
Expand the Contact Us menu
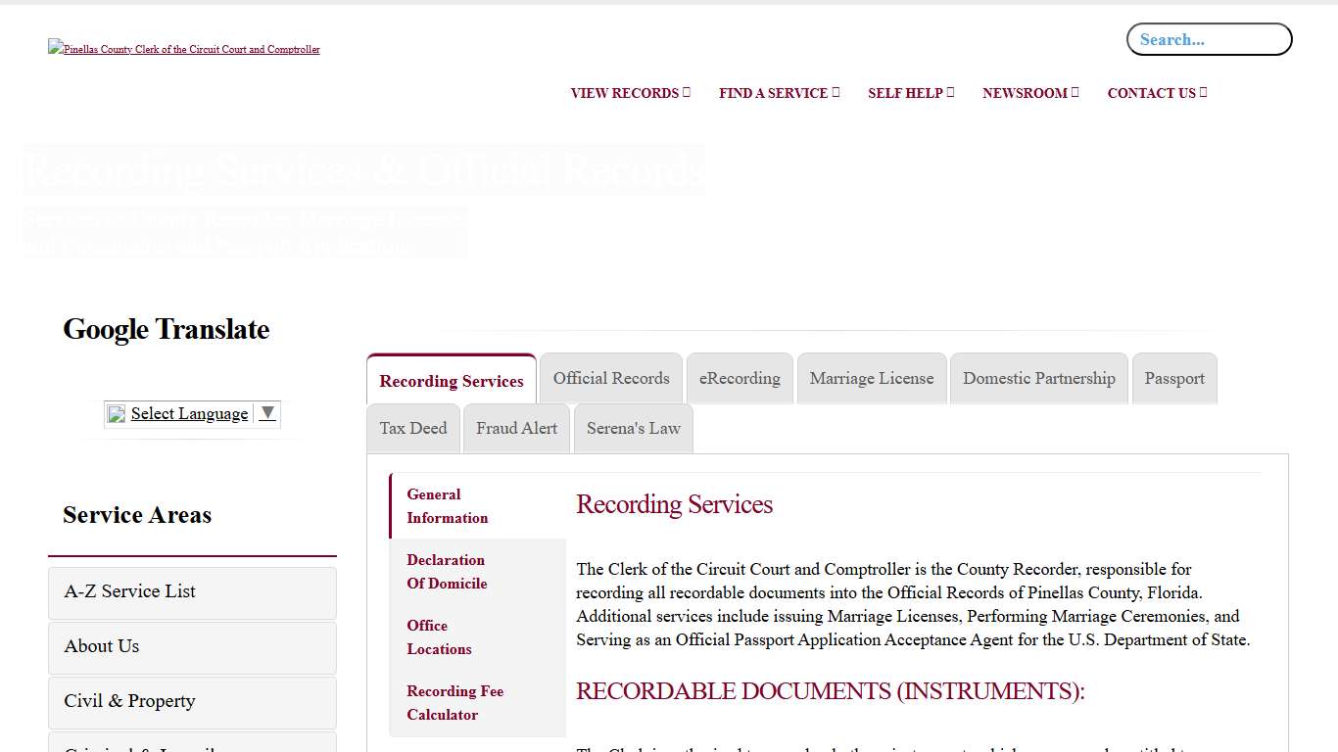pyautogui.click(x=1156, y=93)
